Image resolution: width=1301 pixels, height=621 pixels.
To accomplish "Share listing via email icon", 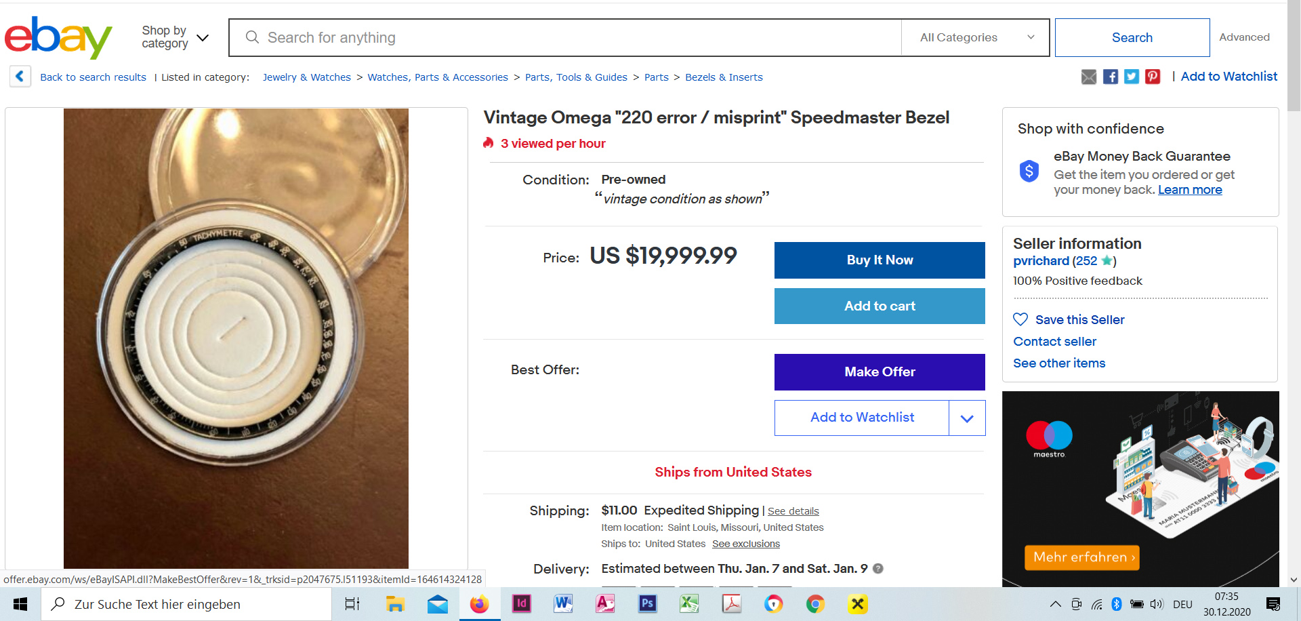I will click(x=1088, y=77).
